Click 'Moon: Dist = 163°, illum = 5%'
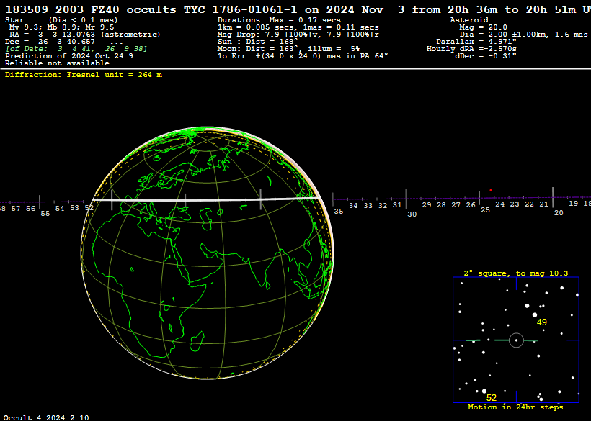 [x=288, y=49]
